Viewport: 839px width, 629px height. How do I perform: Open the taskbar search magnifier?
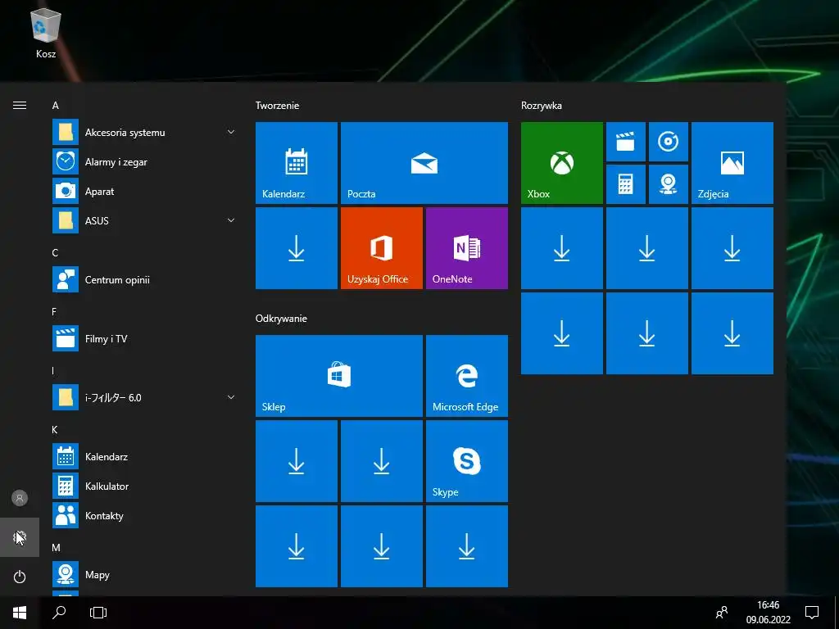point(59,613)
